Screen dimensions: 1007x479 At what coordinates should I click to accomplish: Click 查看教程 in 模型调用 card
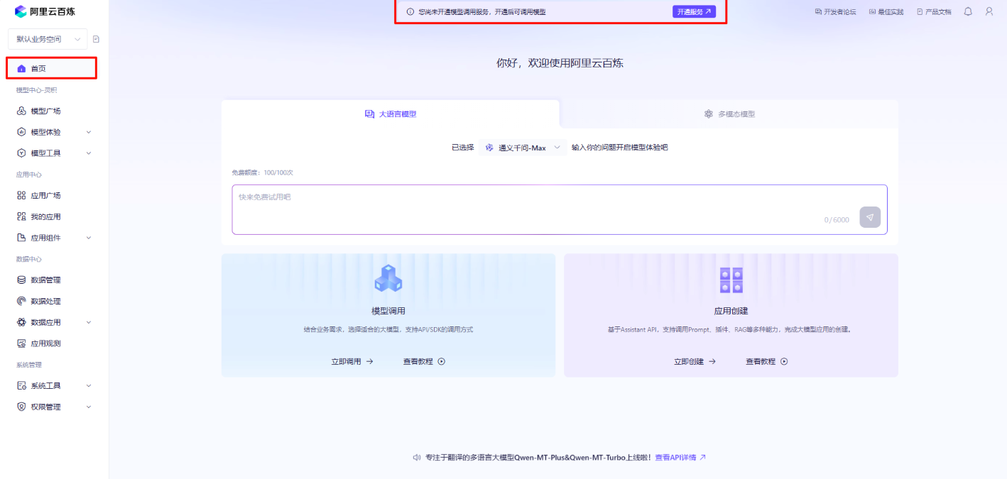pos(425,361)
